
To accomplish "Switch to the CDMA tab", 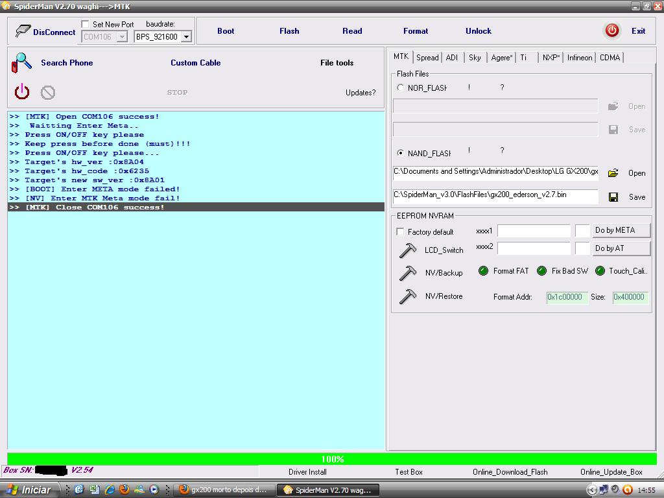I will (610, 58).
